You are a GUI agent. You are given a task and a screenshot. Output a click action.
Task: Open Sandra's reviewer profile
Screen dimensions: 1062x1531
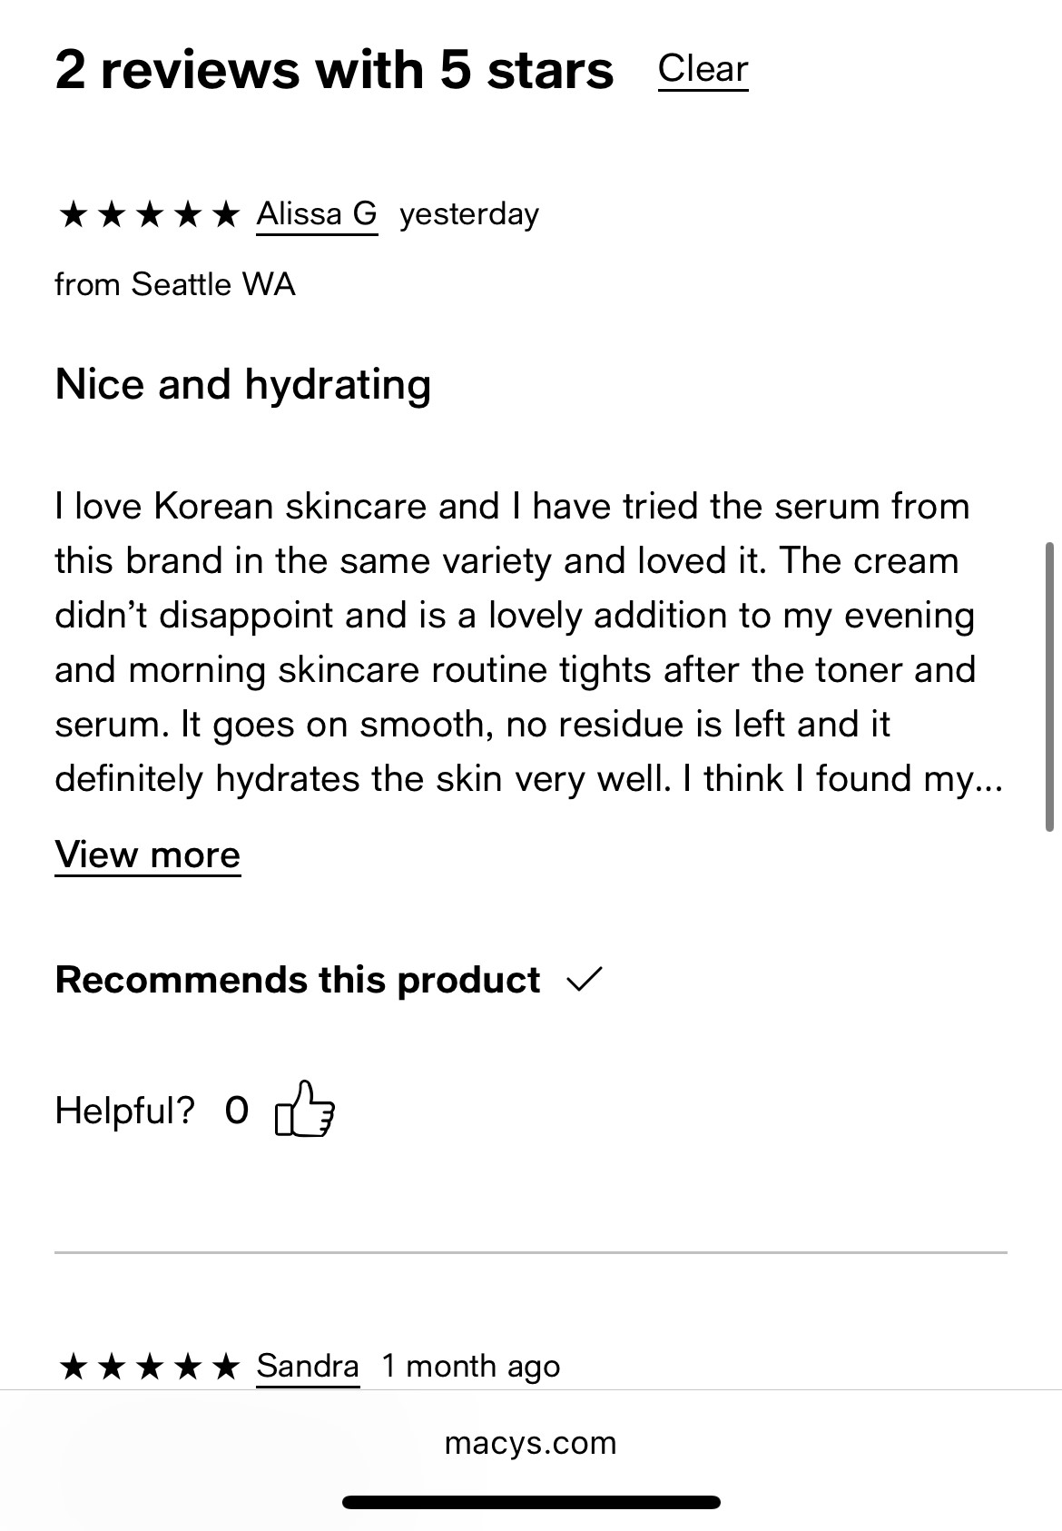(308, 1366)
